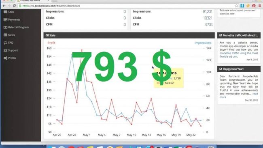Click the News icon in sidebar

point(5,35)
